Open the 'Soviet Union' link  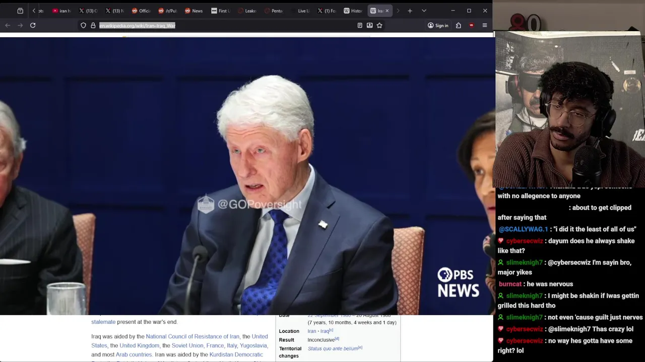point(187,345)
